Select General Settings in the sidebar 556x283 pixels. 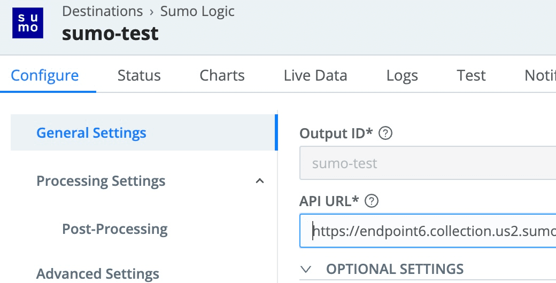point(91,132)
